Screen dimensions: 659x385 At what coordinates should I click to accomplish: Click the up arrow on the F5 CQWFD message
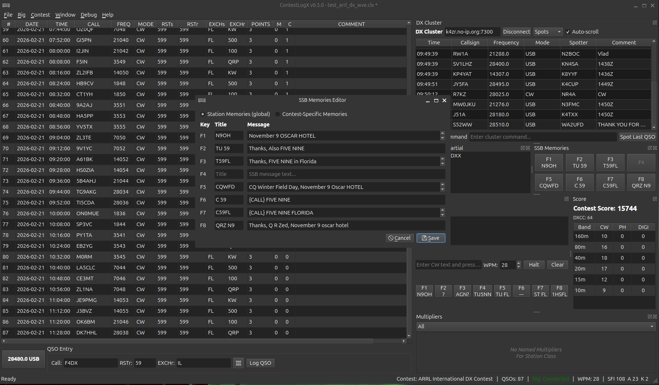click(443, 185)
